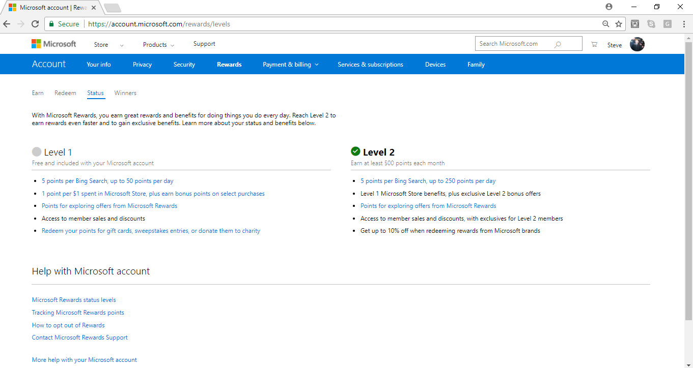Screen dimensions: 693x368
Task: Click the gray Level 1 circle icon
Action: click(37, 151)
